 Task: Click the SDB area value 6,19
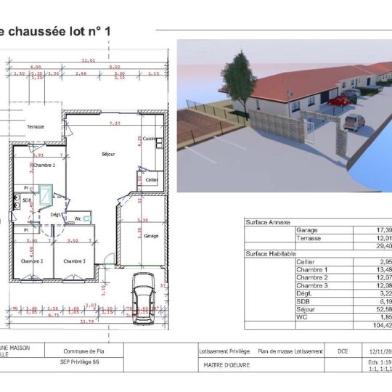pyautogui.click(x=385, y=301)
